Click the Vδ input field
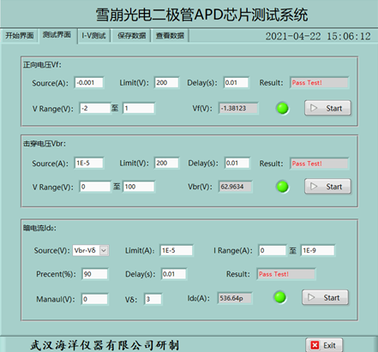Image resolution: width=378 pixels, height=352 pixels. pos(153,299)
